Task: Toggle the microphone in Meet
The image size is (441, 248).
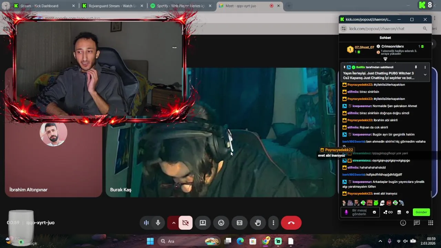Action: [x=158, y=223]
